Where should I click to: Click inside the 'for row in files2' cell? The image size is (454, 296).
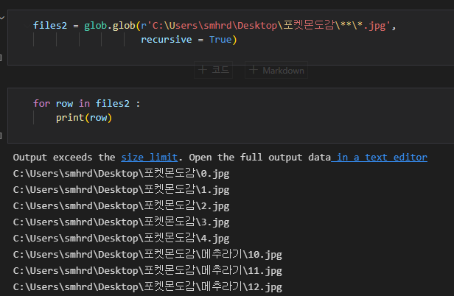231,116
